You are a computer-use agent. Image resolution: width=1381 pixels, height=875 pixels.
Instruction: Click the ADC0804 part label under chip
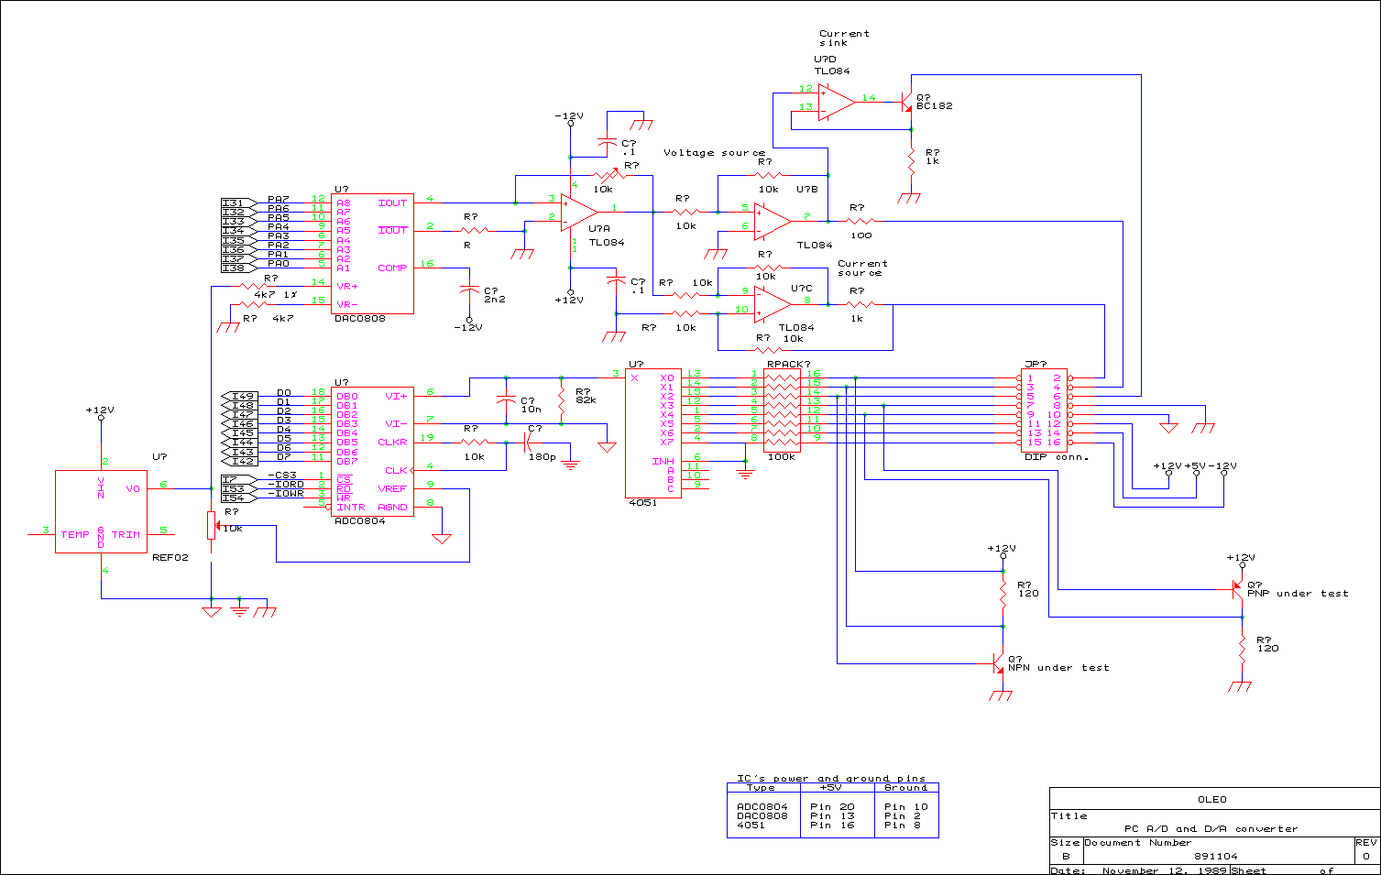click(x=360, y=521)
